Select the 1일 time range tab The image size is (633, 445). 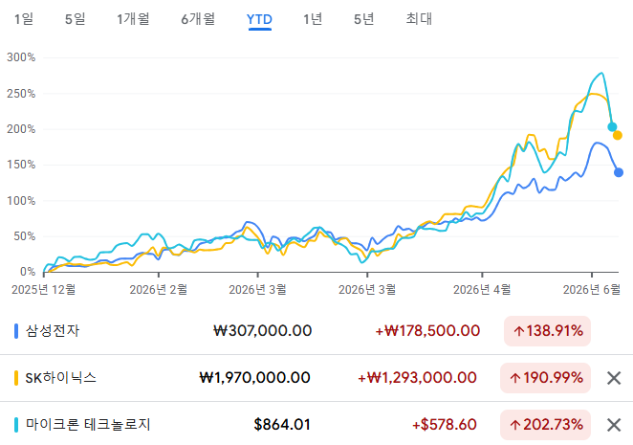(x=24, y=19)
